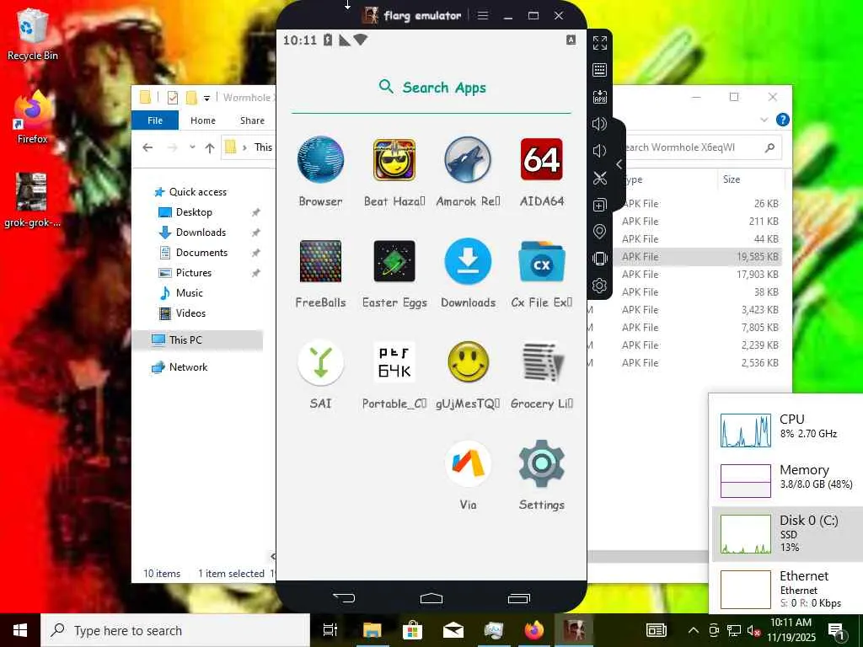This screenshot has height=647, width=863.
Task: Open emulator hamburger menu
Action: 483,15
